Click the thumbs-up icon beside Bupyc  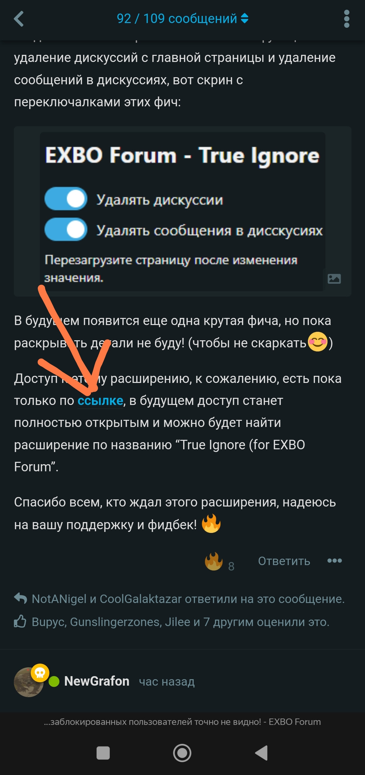tap(20, 621)
